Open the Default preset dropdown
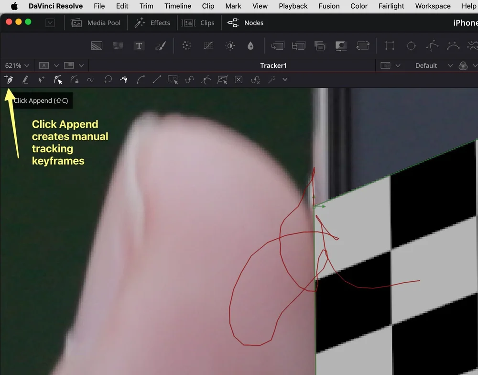The image size is (478, 375). point(430,65)
